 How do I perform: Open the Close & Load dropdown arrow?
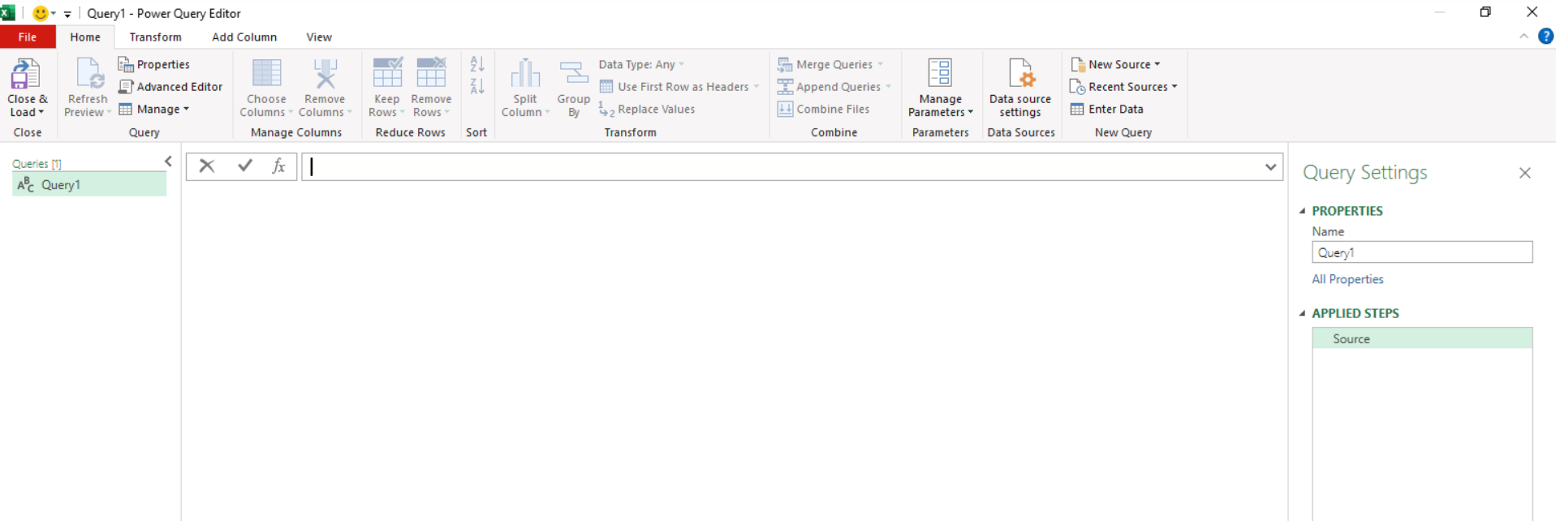tap(41, 113)
